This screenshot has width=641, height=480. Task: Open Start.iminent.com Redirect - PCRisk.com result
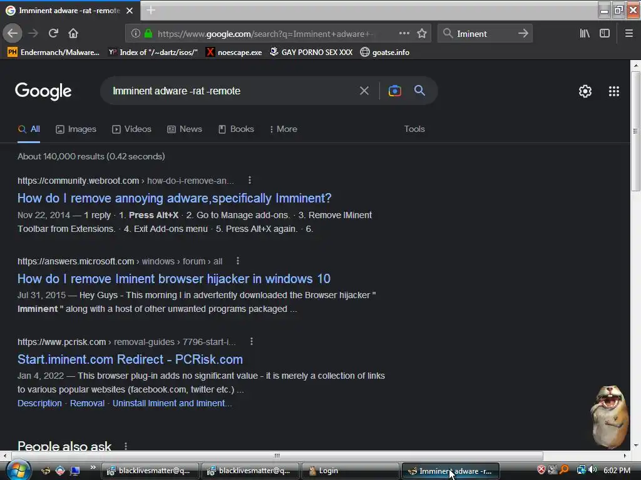pos(130,359)
